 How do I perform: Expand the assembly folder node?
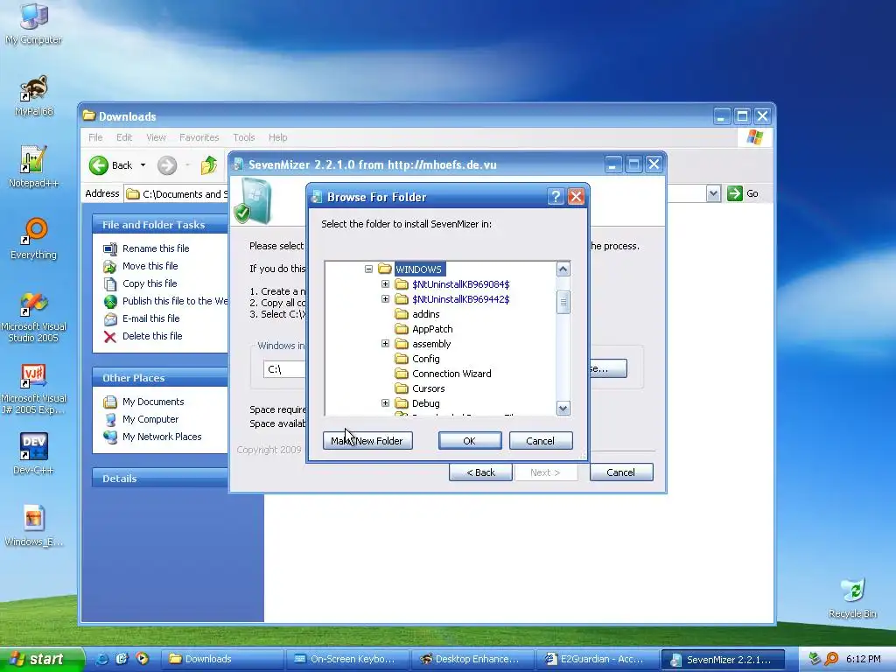[x=385, y=343]
